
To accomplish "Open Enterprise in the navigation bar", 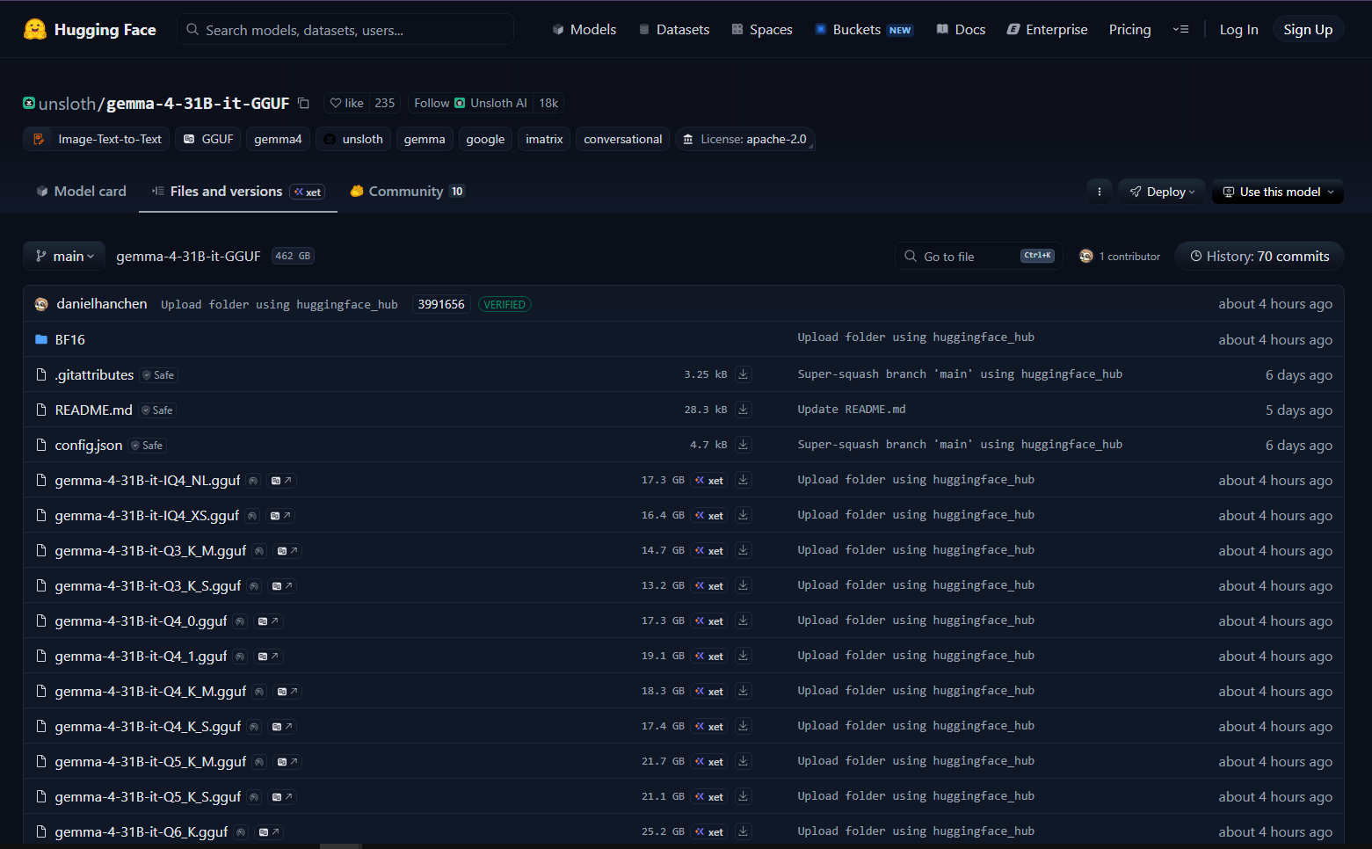I will [1047, 29].
